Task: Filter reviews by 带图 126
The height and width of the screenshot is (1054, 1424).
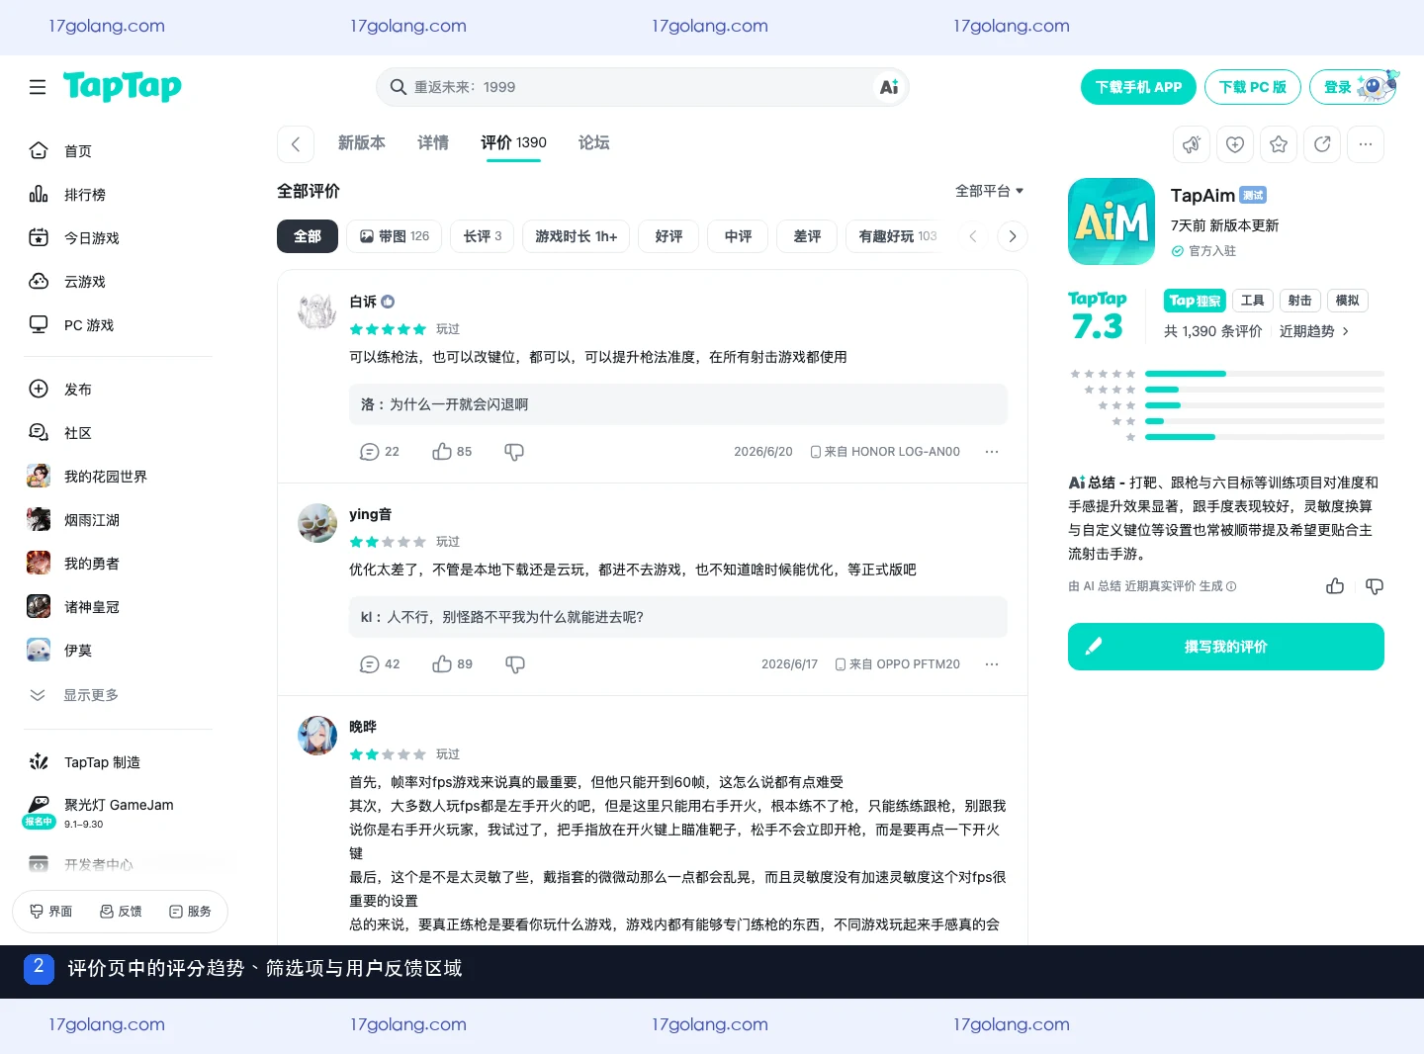Action: tap(395, 236)
